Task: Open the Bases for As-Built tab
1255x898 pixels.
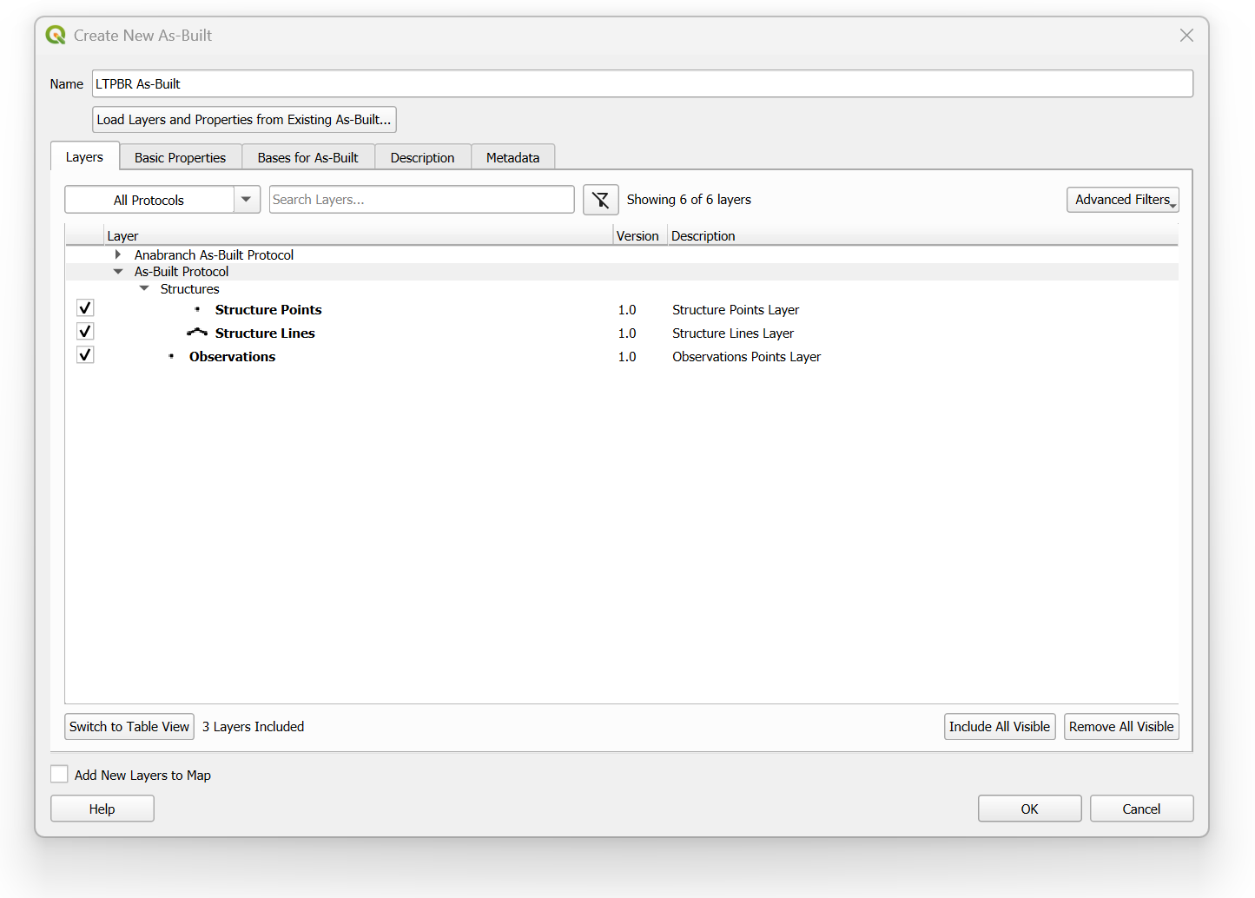Action: click(307, 157)
